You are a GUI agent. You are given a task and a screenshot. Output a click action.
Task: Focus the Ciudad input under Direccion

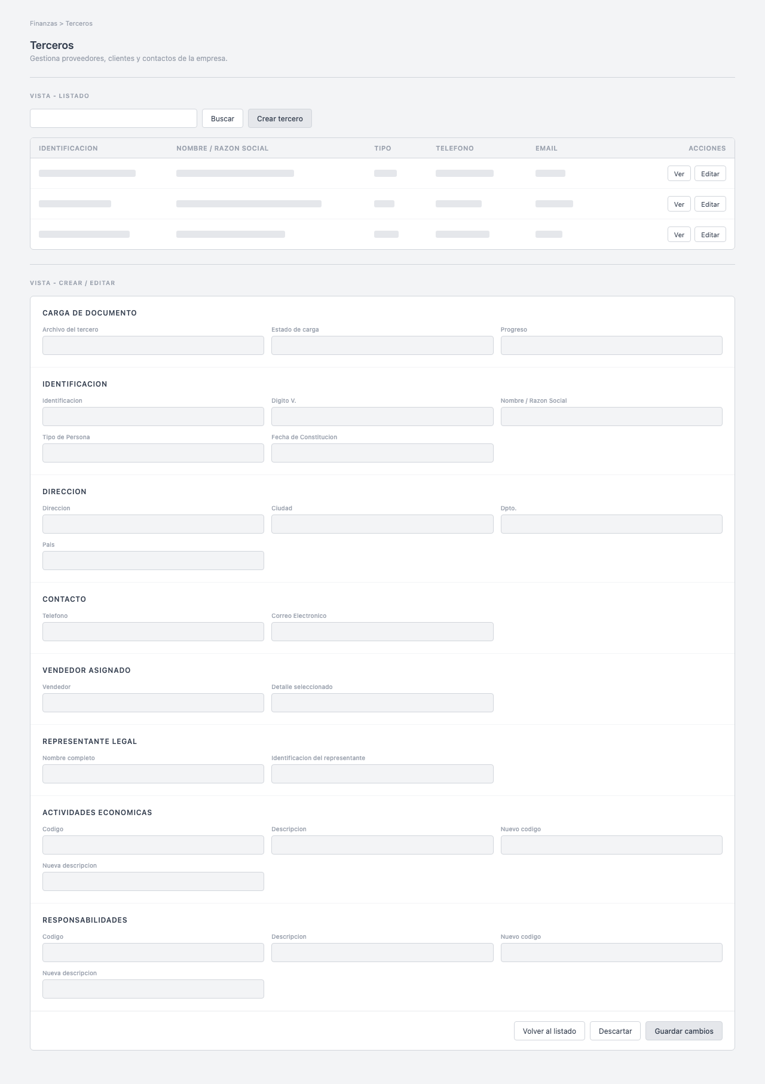click(382, 524)
